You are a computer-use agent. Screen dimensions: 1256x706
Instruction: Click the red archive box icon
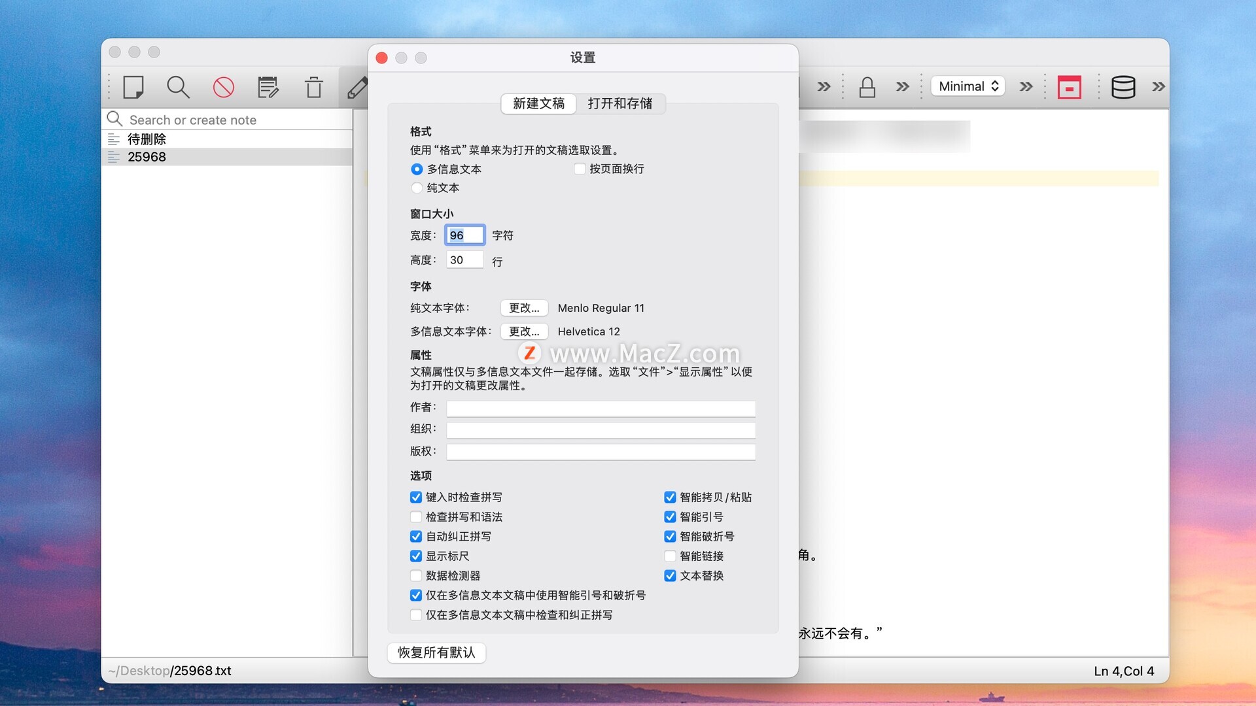(1070, 87)
